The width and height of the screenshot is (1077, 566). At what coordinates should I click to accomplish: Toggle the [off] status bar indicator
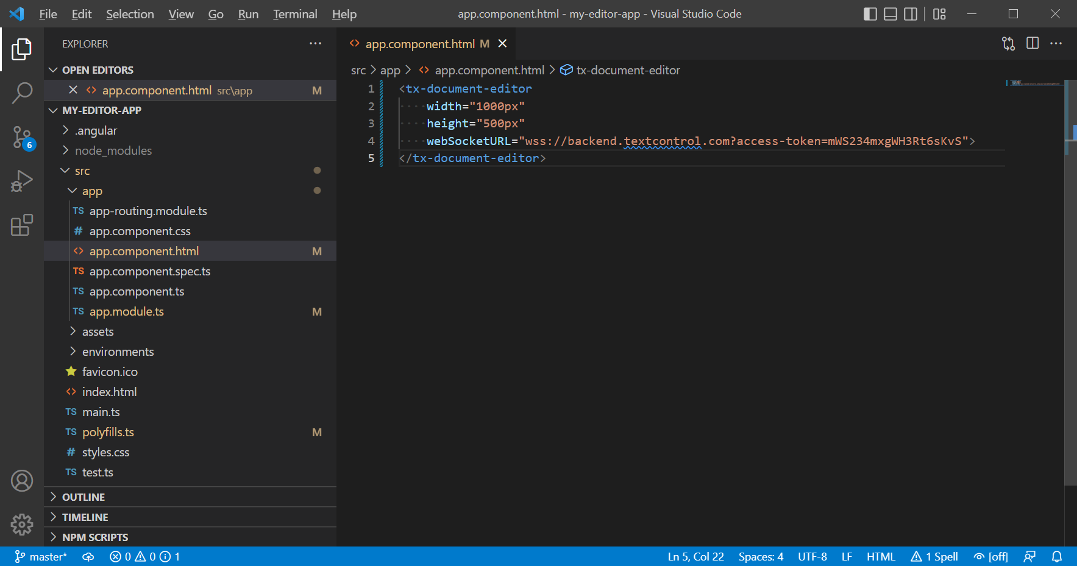(991, 556)
